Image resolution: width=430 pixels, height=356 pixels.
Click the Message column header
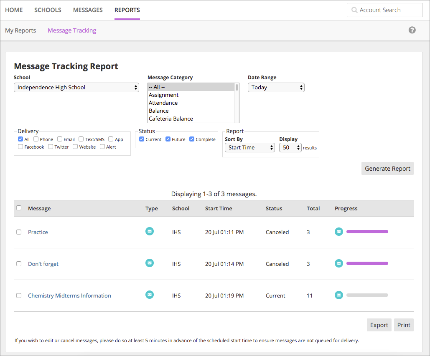(39, 208)
